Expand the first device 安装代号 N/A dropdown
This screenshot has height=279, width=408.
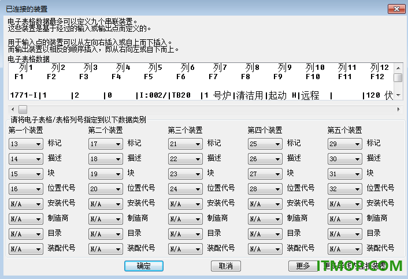point(26,204)
